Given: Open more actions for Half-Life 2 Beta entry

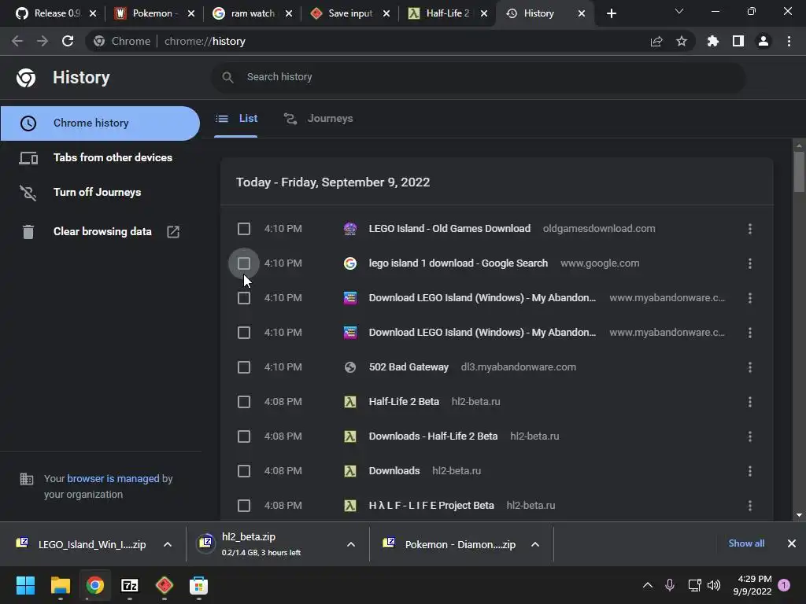Looking at the screenshot, I should [x=750, y=402].
